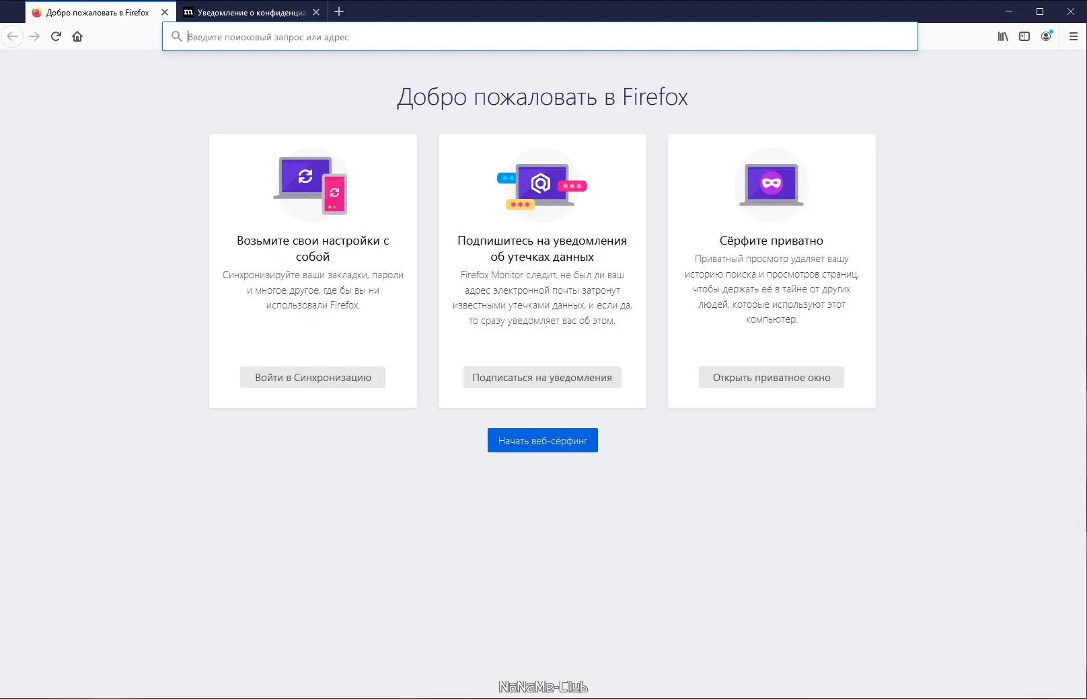Screen dimensions: 1087x699
Task: Click the back navigation arrow
Action: [11, 36]
